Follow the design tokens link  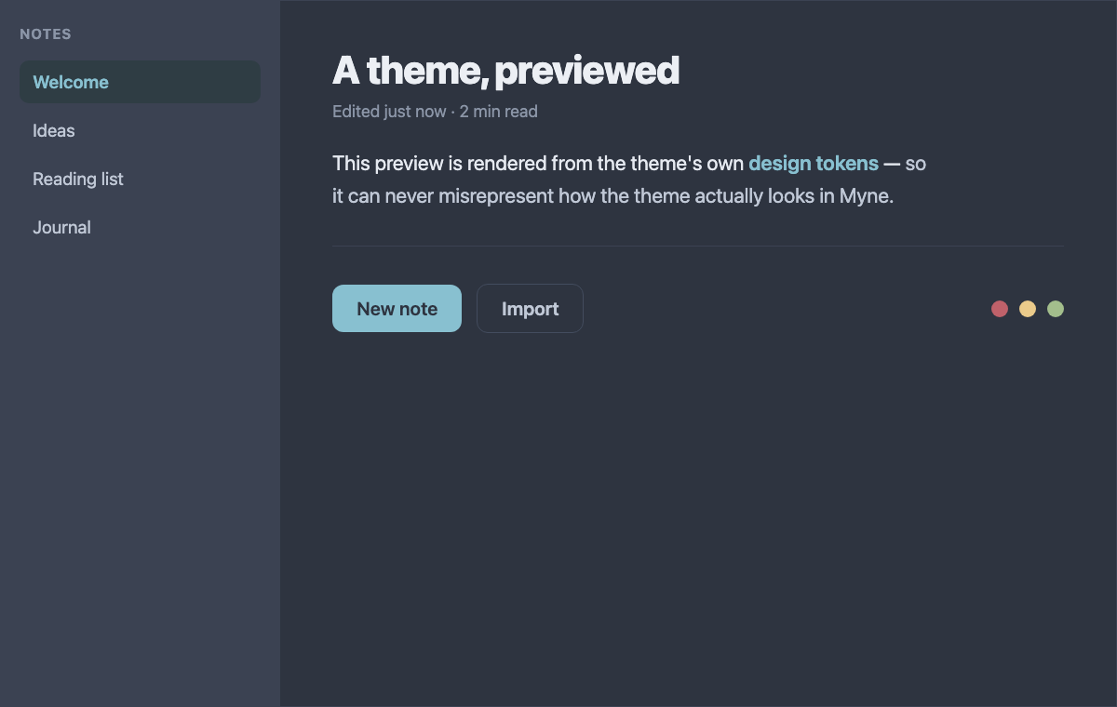pos(814,164)
